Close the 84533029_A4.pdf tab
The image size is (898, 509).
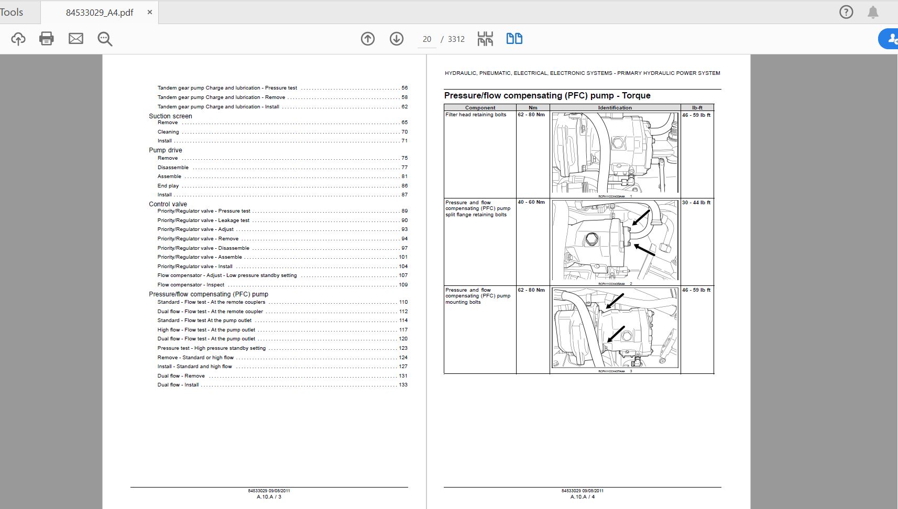pyautogui.click(x=149, y=12)
